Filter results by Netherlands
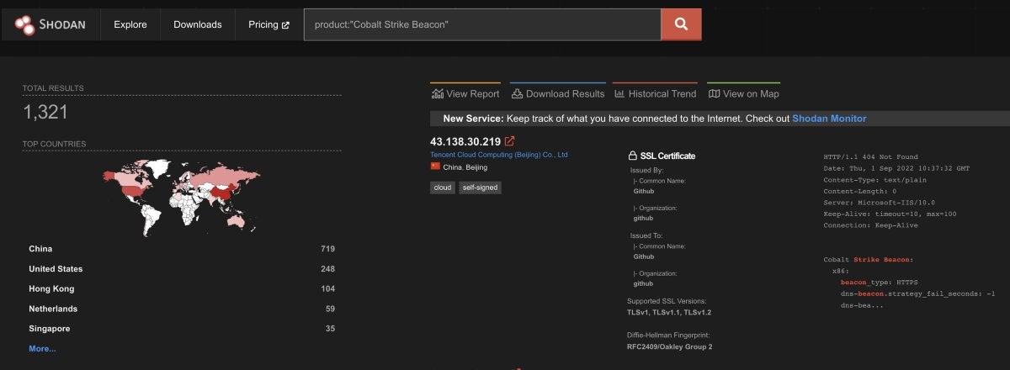The width and height of the screenshot is (1010, 370). [53, 309]
